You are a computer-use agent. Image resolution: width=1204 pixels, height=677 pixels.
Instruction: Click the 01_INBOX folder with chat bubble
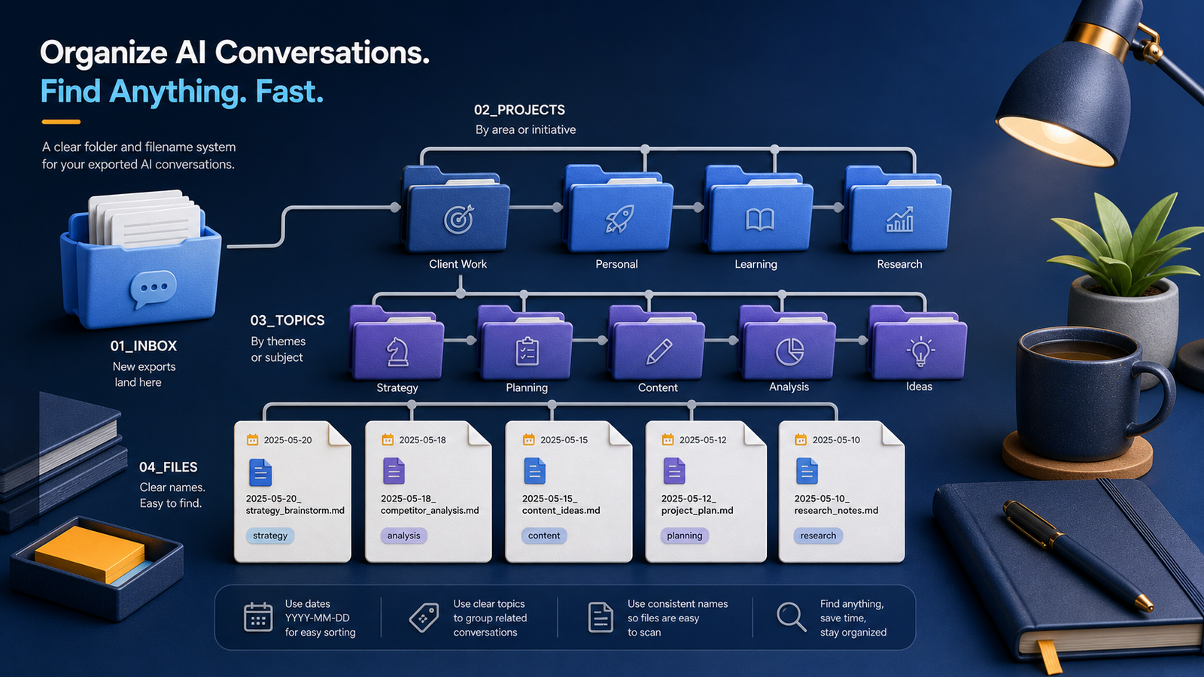pyautogui.click(x=141, y=260)
